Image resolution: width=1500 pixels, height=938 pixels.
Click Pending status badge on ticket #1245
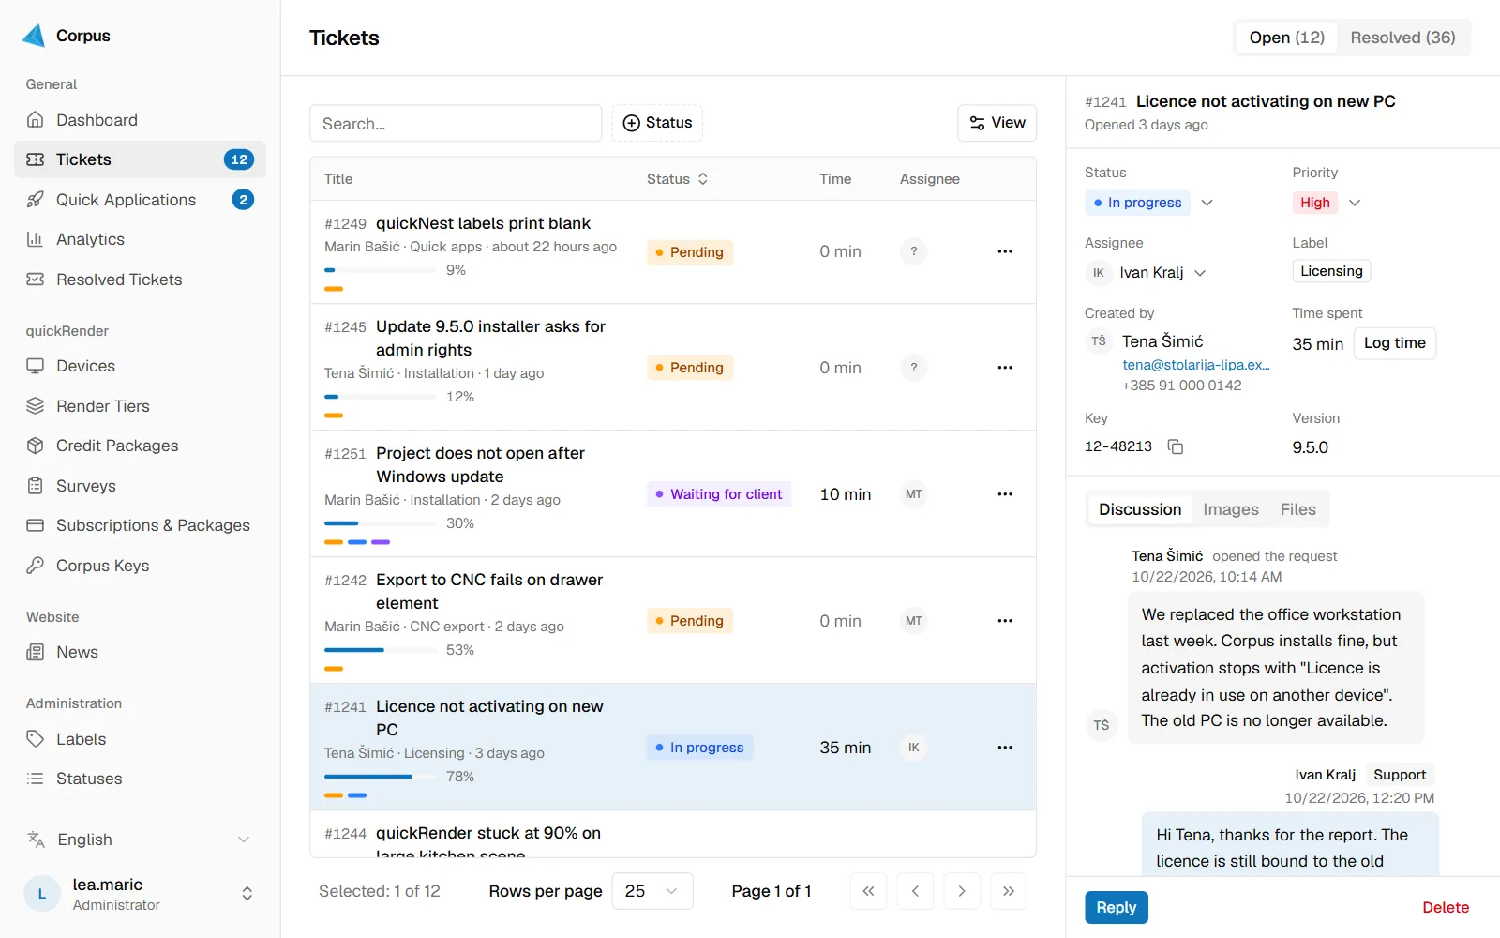[690, 368]
